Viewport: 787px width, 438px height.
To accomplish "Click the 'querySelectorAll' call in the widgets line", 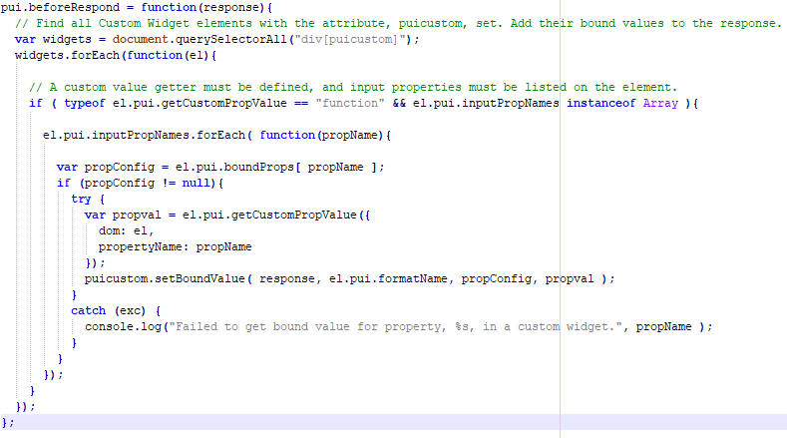I will [230, 39].
